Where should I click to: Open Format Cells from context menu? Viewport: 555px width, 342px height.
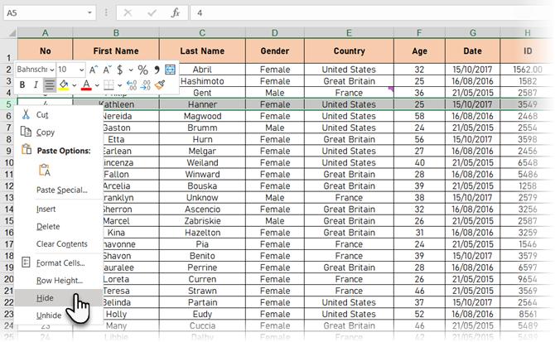pos(59,263)
